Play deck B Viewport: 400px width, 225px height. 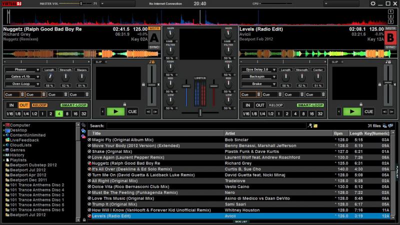pyautogui.click(x=352, y=111)
